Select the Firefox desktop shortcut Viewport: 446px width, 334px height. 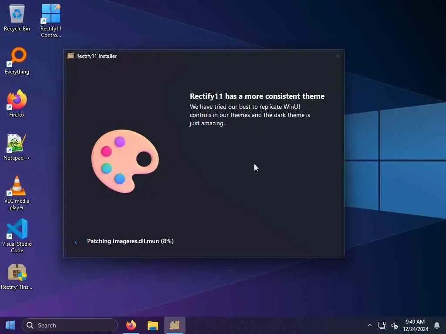pos(17,104)
